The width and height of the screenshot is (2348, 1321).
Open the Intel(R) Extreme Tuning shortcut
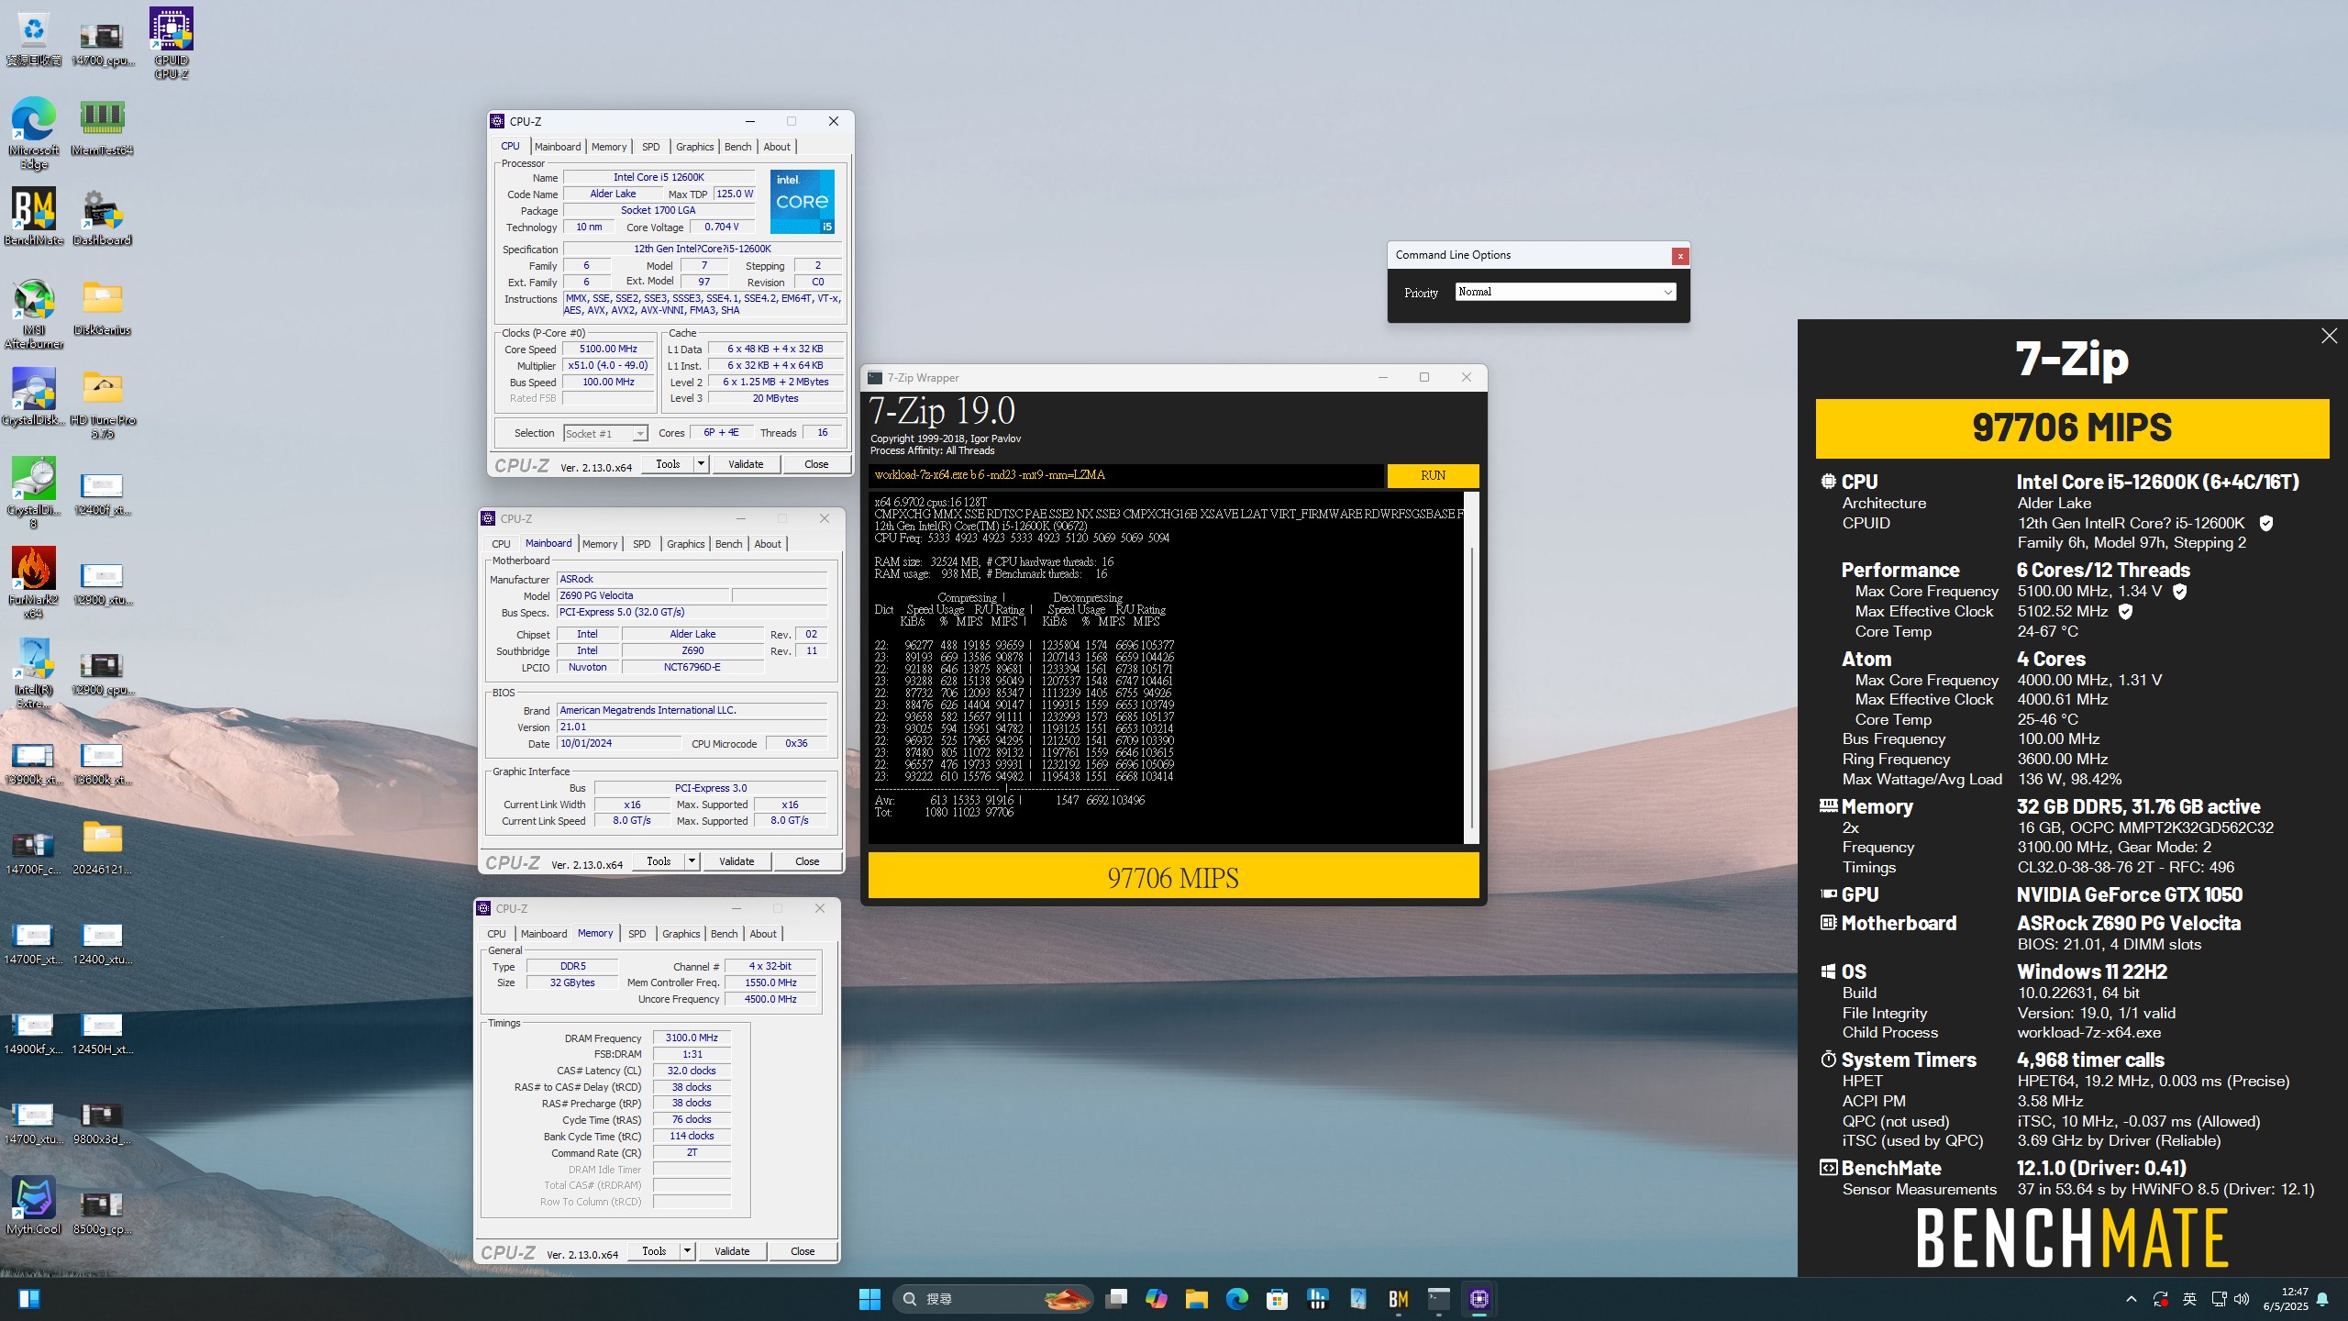[34, 673]
